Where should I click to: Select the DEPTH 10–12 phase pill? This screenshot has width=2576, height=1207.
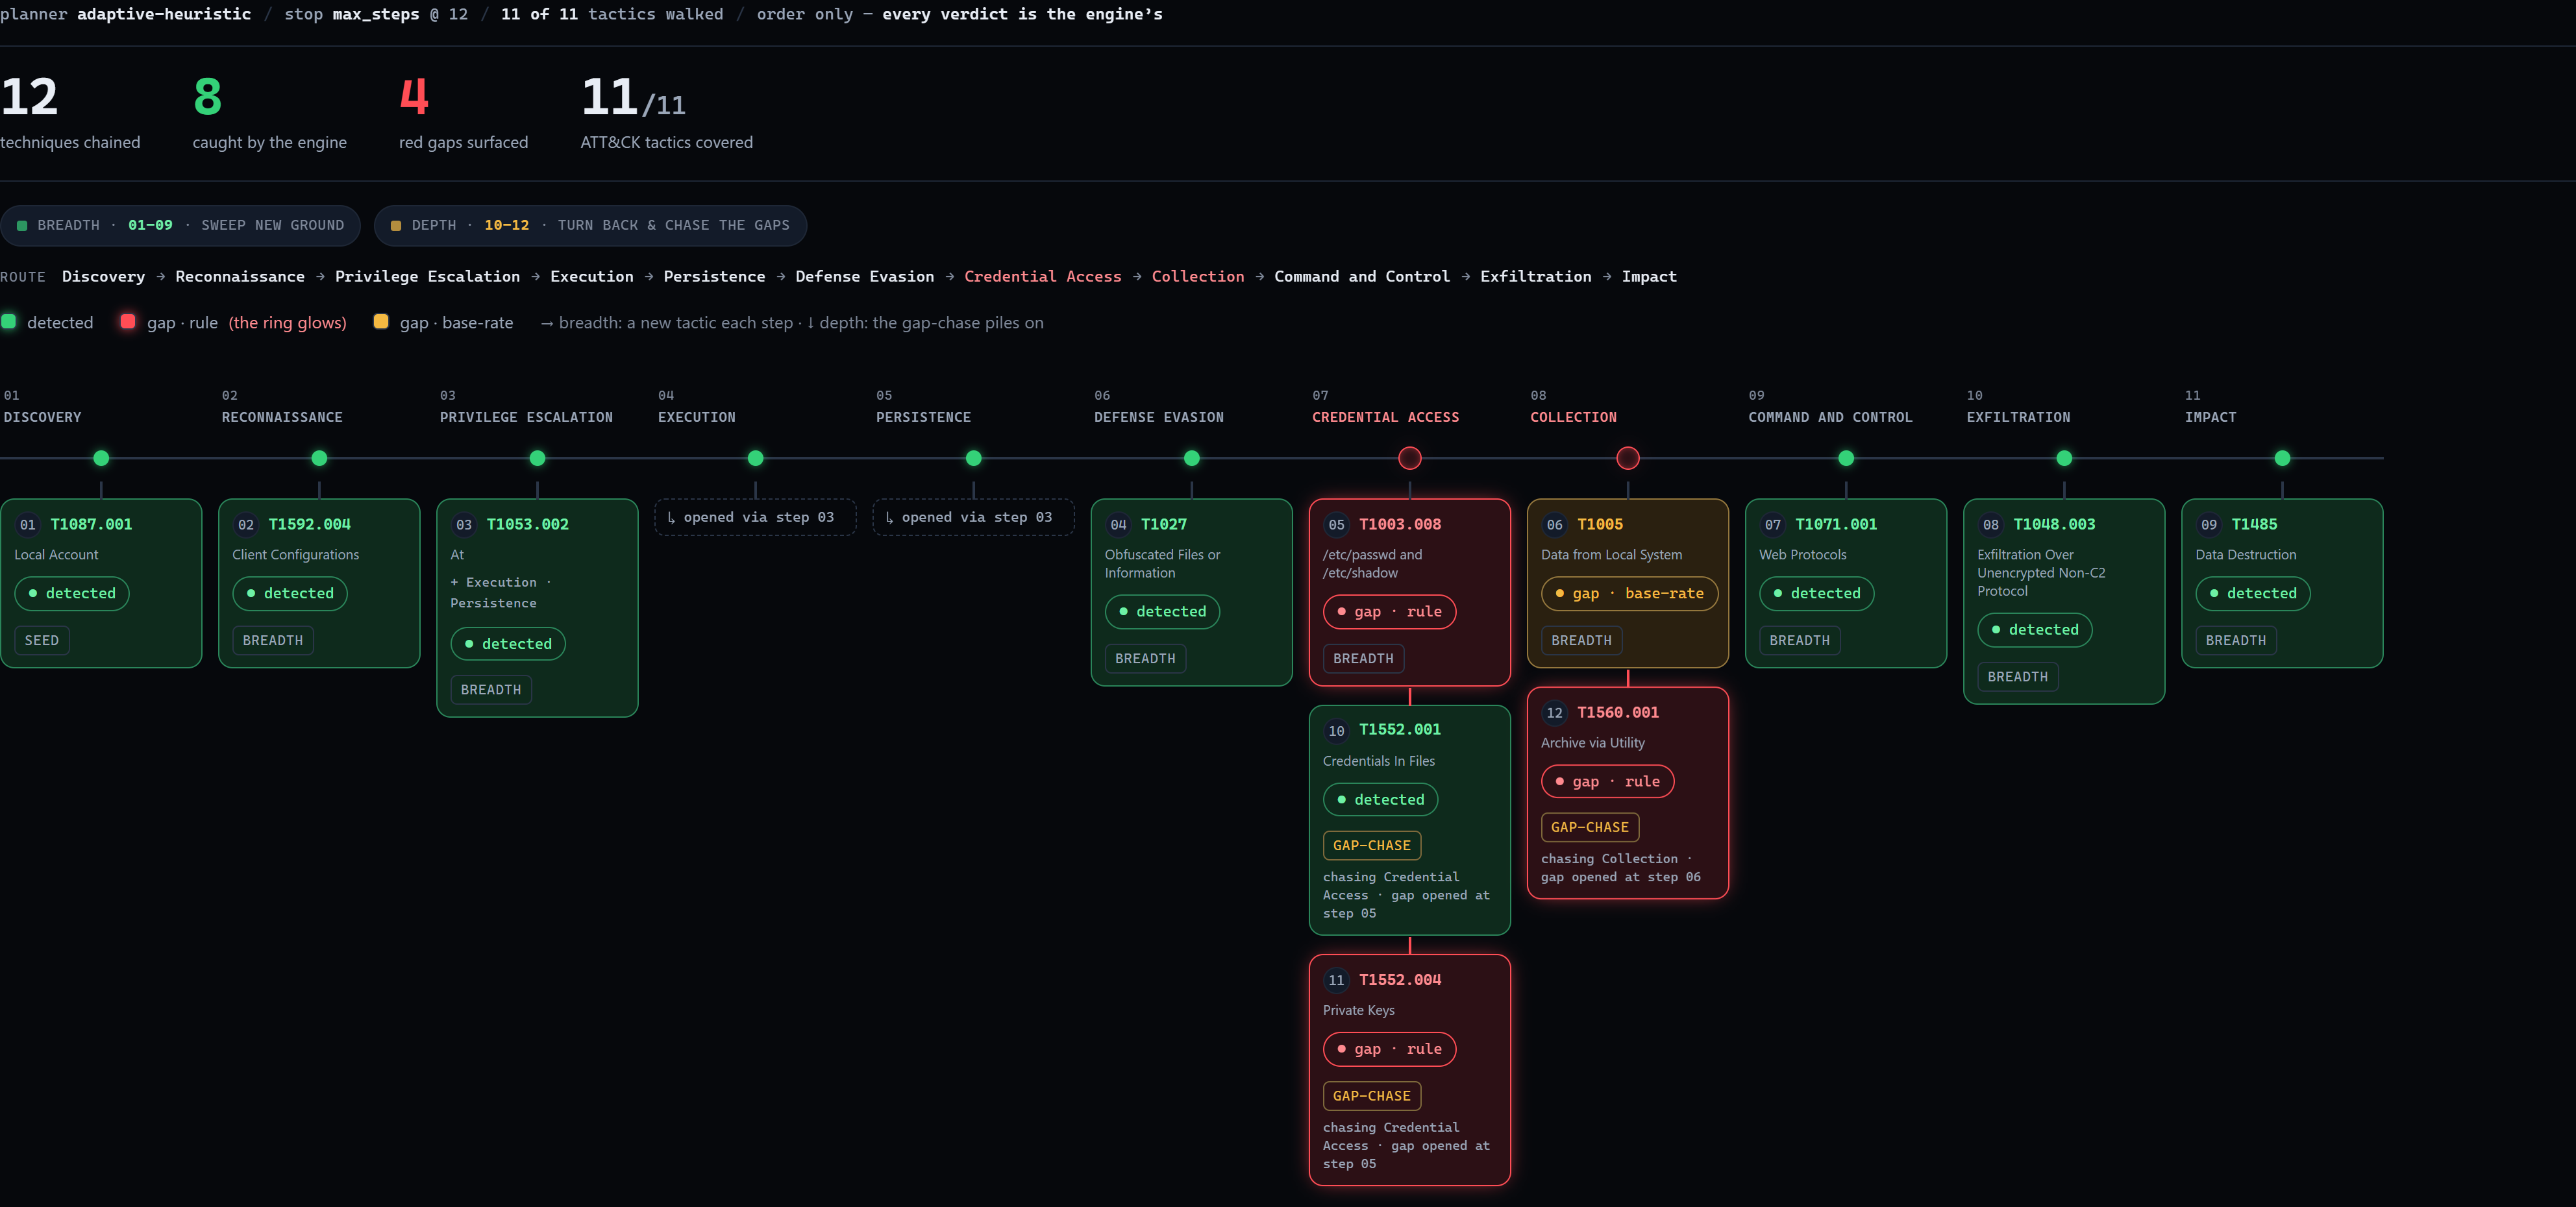point(590,226)
